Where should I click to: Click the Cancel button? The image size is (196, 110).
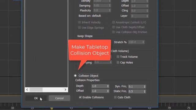pos(59,98)
